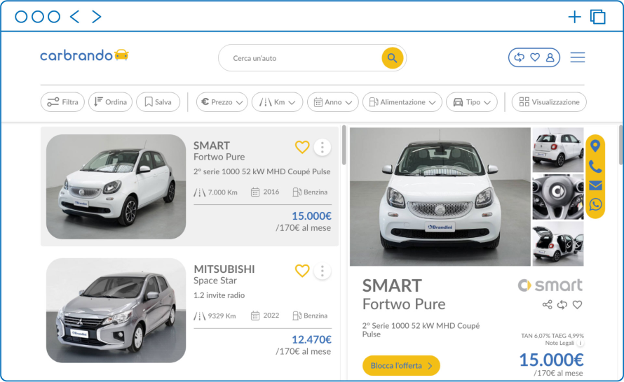Image resolution: width=624 pixels, height=382 pixels.
Task: Open the user account icon
Action: pyautogui.click(x=550, y=57)
